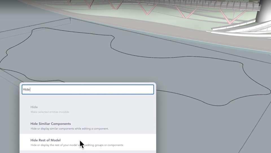The height and width of the screenshot is (153, 271).
Task: Click the search field containing "Hide"
Action: pyautogui.click(x=88, y=89)
